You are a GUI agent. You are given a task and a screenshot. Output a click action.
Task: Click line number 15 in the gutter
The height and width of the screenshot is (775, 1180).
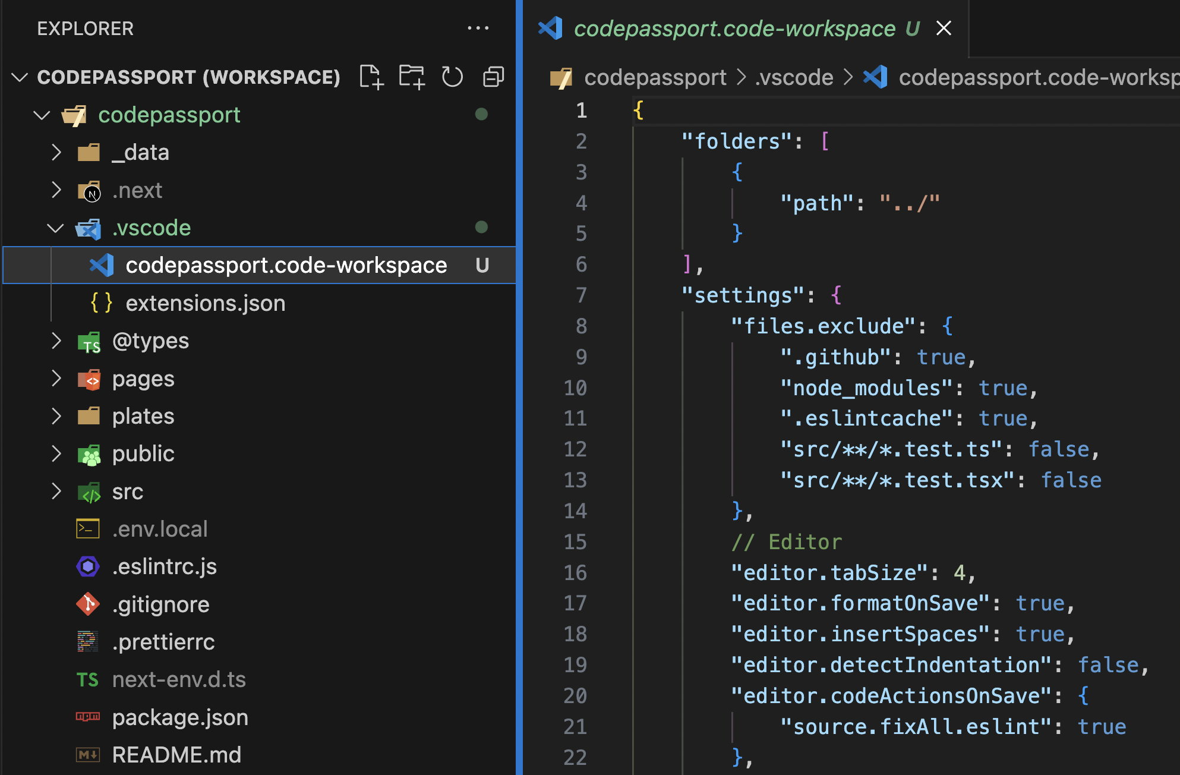pos(575,542)
